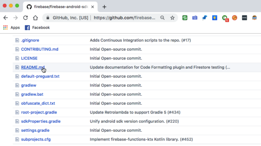
Task: Open the settings.gradle file
Action: click(x=35, y=130)
